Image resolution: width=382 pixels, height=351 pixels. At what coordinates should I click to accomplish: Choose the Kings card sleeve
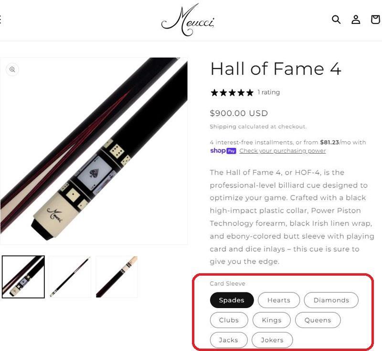(272, 320)
